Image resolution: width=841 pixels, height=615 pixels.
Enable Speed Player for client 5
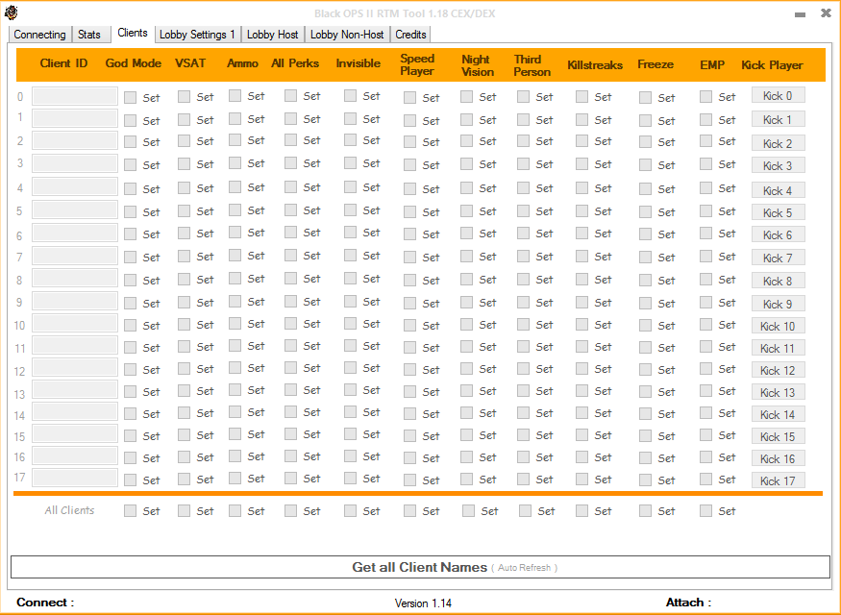click(409, 211)
